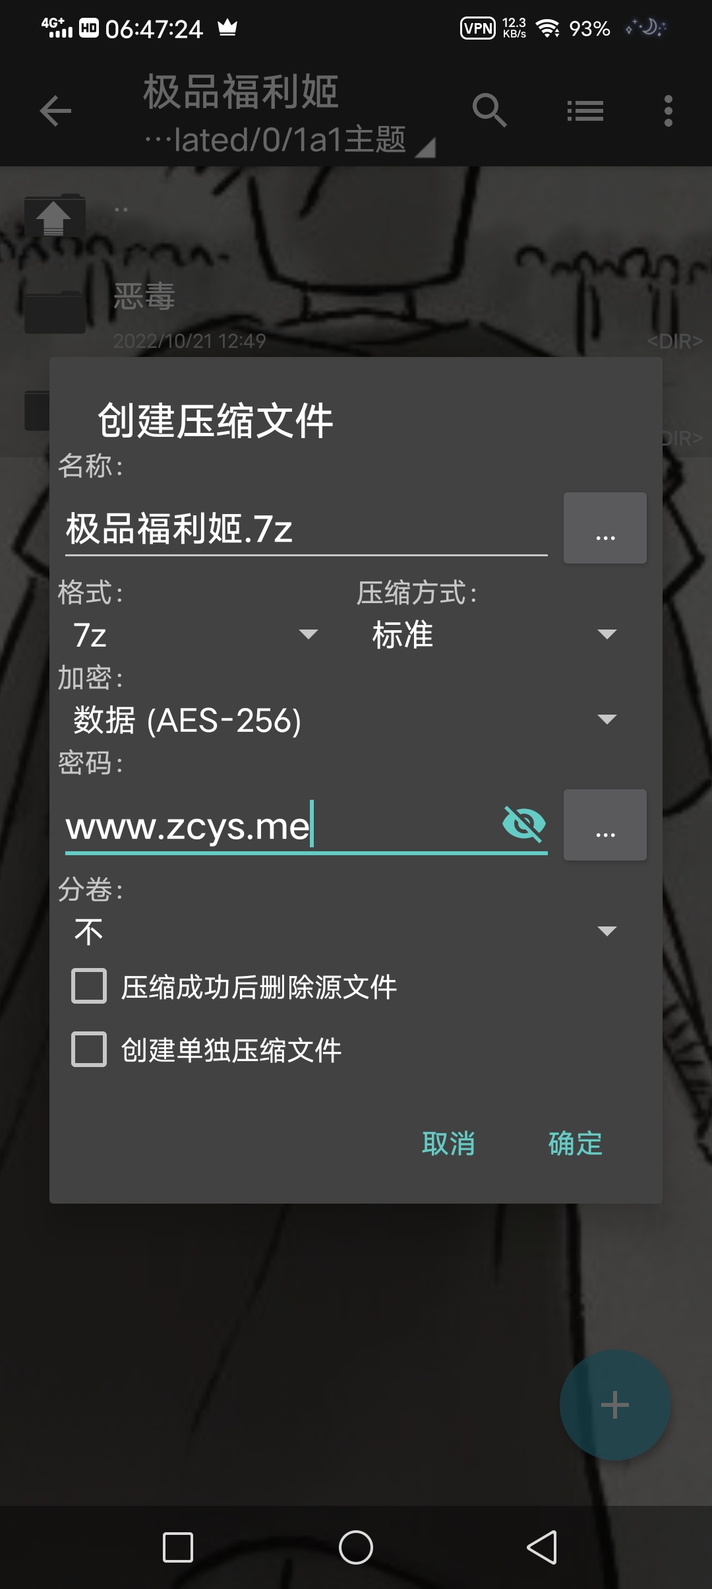Tap the archive name field 极品福利姬.7z

[307, 529]
